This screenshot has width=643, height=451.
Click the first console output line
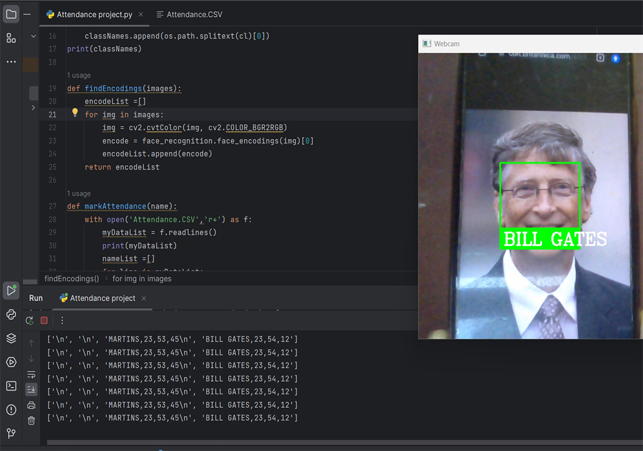pyautogui.click(x=172, y=339)
